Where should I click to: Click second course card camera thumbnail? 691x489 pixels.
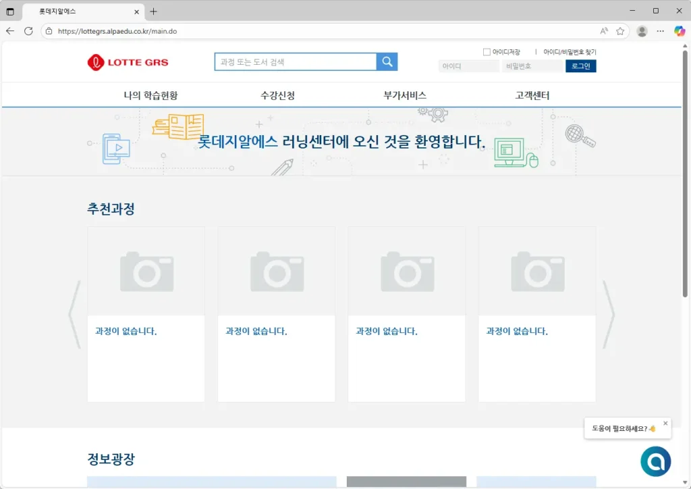[x=276, y=271]
